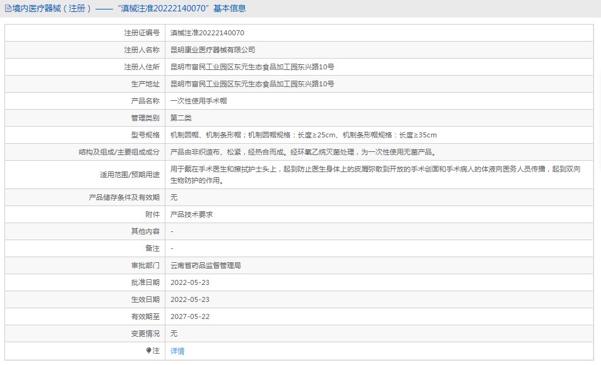Click the intended use paragraph starting 用于戴在手术医生
Screen dimensions: 601x365
[375, 175]
